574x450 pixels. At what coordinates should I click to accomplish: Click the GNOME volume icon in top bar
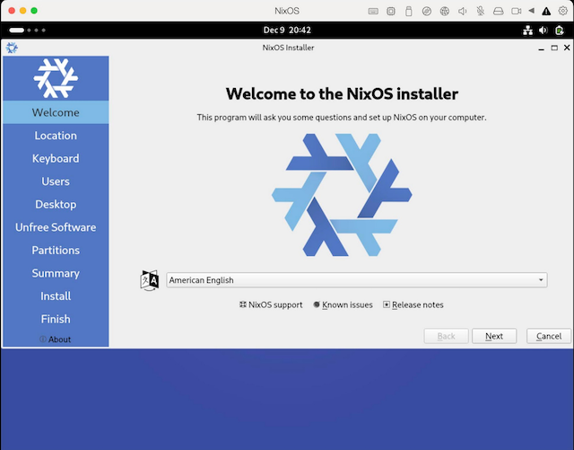544,30
